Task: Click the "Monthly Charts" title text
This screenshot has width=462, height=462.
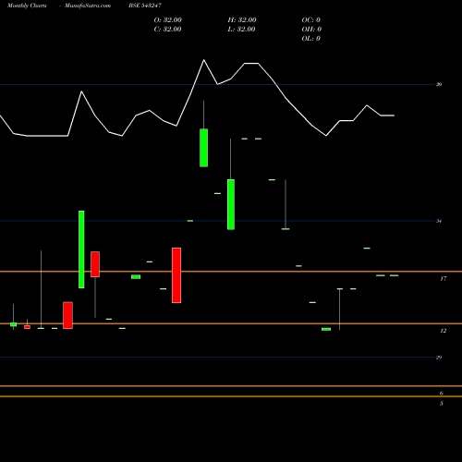Action: [x=27, y=6]
